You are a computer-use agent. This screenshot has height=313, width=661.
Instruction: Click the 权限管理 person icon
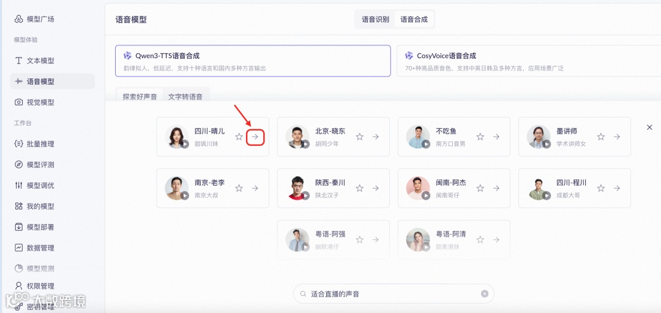pyautogui.click(x=18, y=286)
